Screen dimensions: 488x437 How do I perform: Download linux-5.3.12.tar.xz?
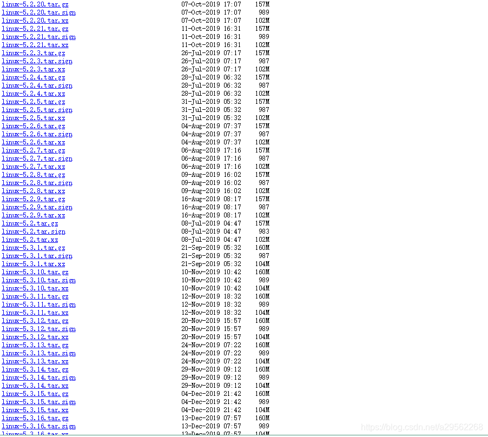click(35, 336)
